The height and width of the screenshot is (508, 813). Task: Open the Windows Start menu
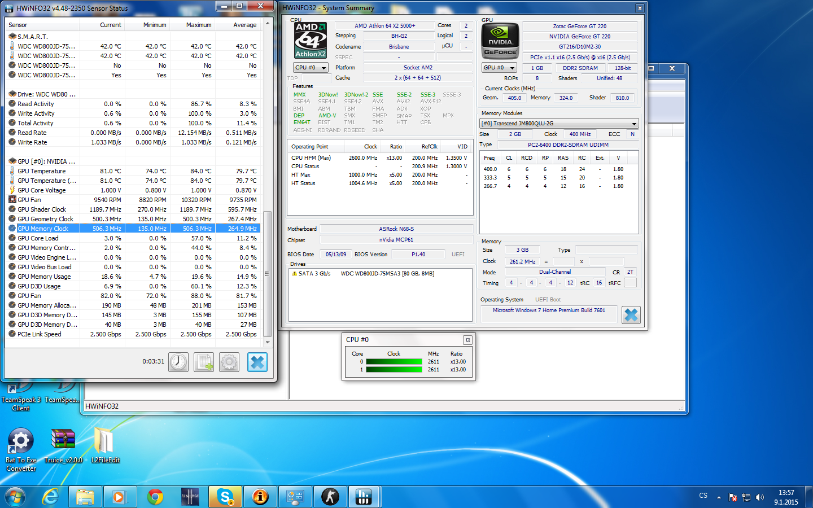coord(15,497)
